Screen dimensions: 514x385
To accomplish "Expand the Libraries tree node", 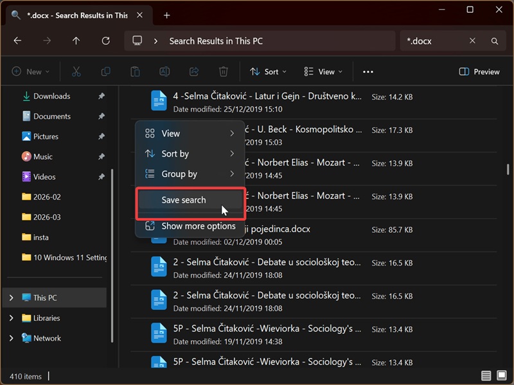I will 12,318.
